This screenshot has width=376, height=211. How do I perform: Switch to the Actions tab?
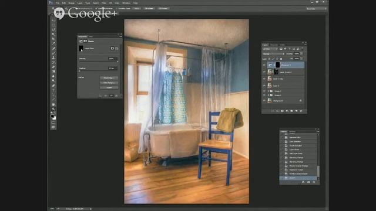click(x=293, y=131)
